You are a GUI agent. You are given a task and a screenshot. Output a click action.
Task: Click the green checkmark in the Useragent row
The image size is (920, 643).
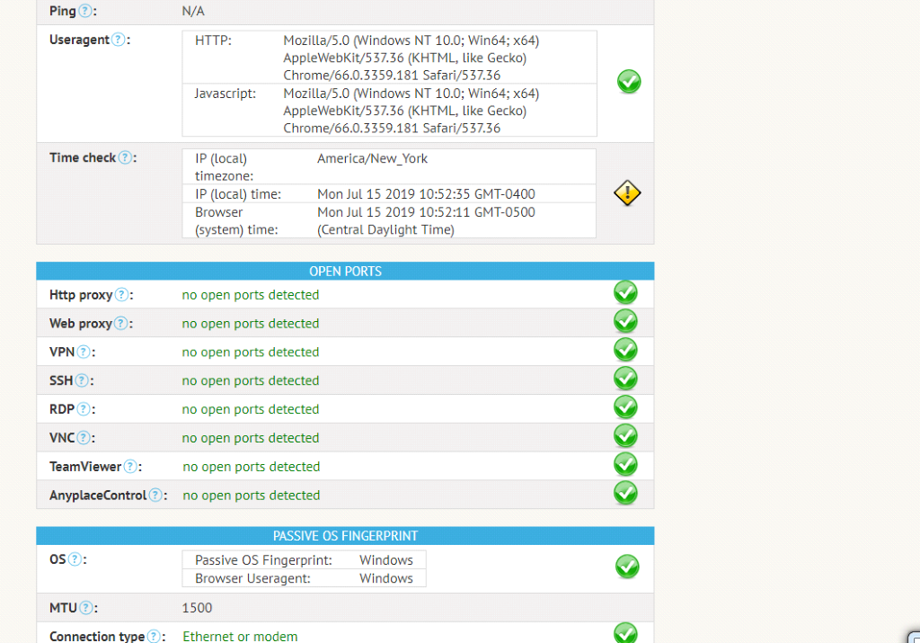(x=629, y=82)
